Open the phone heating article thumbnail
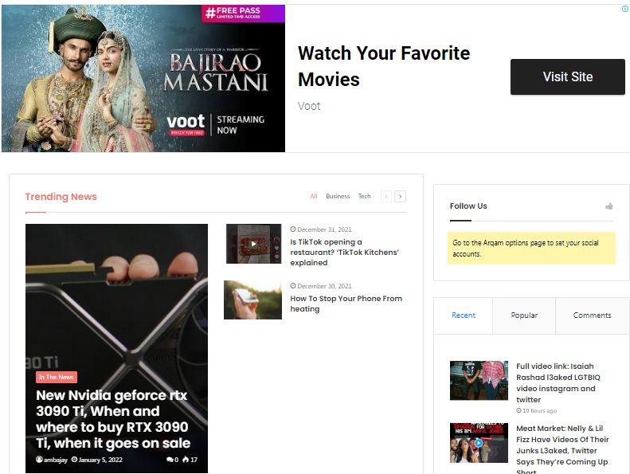This screenshot has height=474, width=630. click(x=252, y=300)
